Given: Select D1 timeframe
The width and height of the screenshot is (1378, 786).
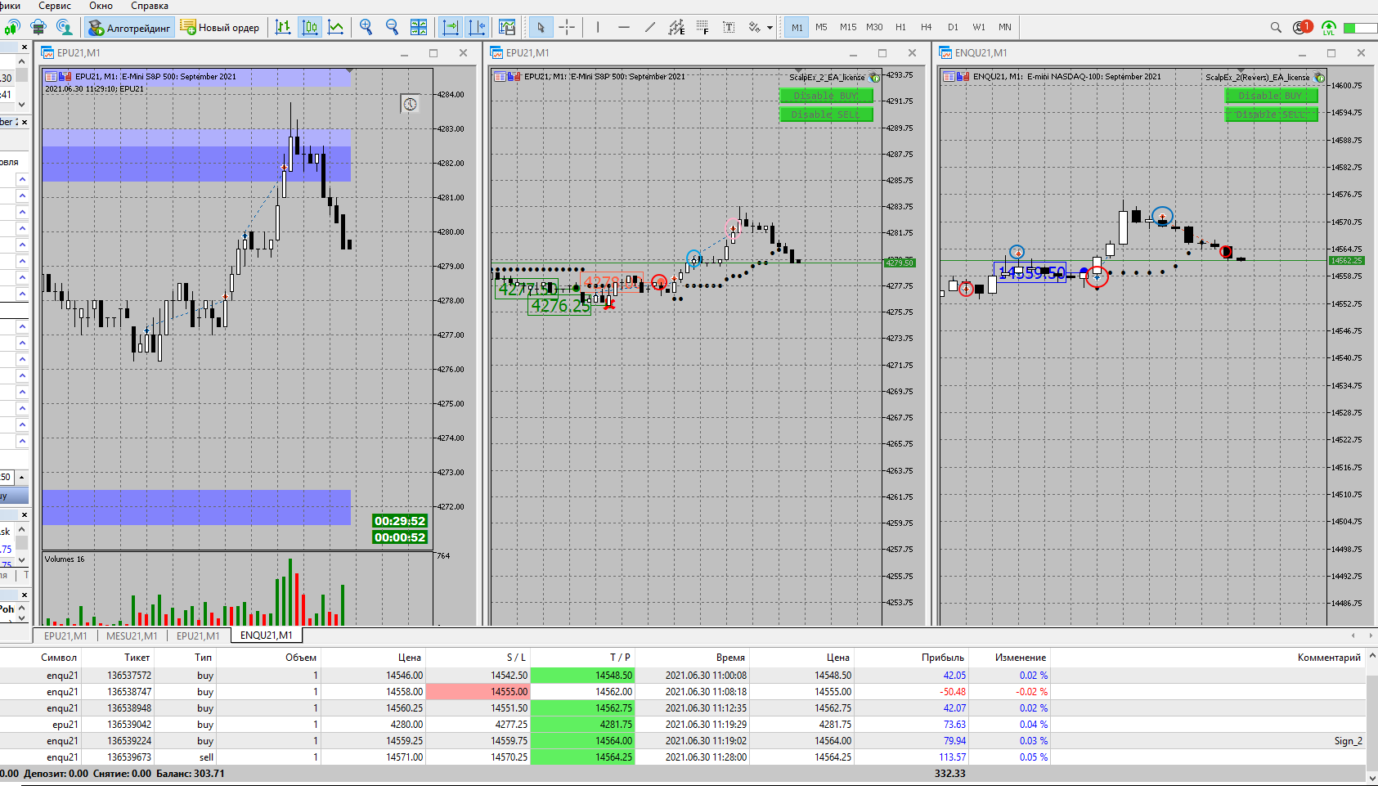Looking at the screenshot, I should click(x=953, y=27).
